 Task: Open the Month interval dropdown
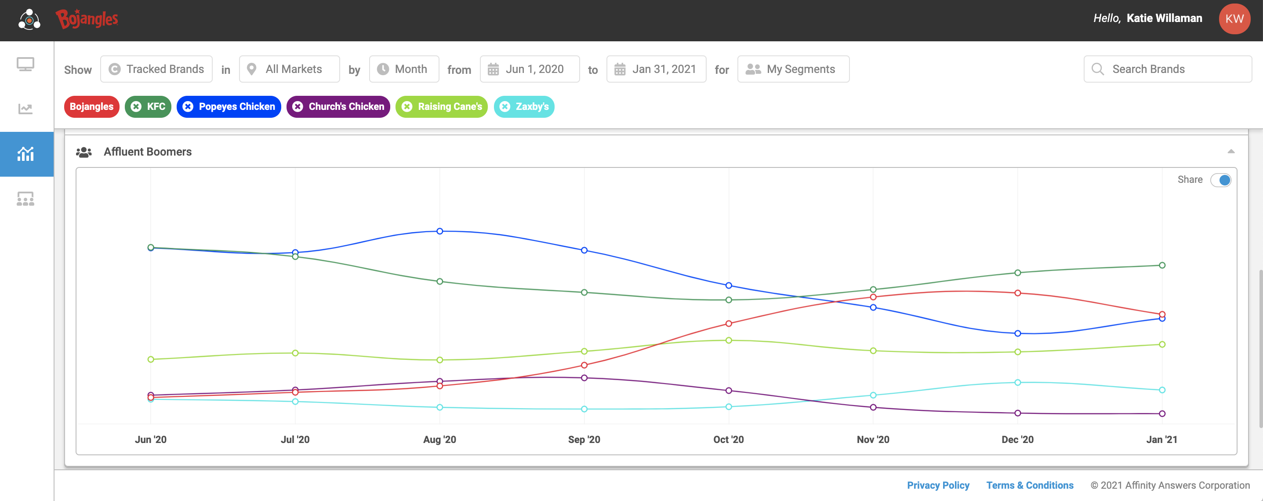pyautogui.click(x=404, y=69)
